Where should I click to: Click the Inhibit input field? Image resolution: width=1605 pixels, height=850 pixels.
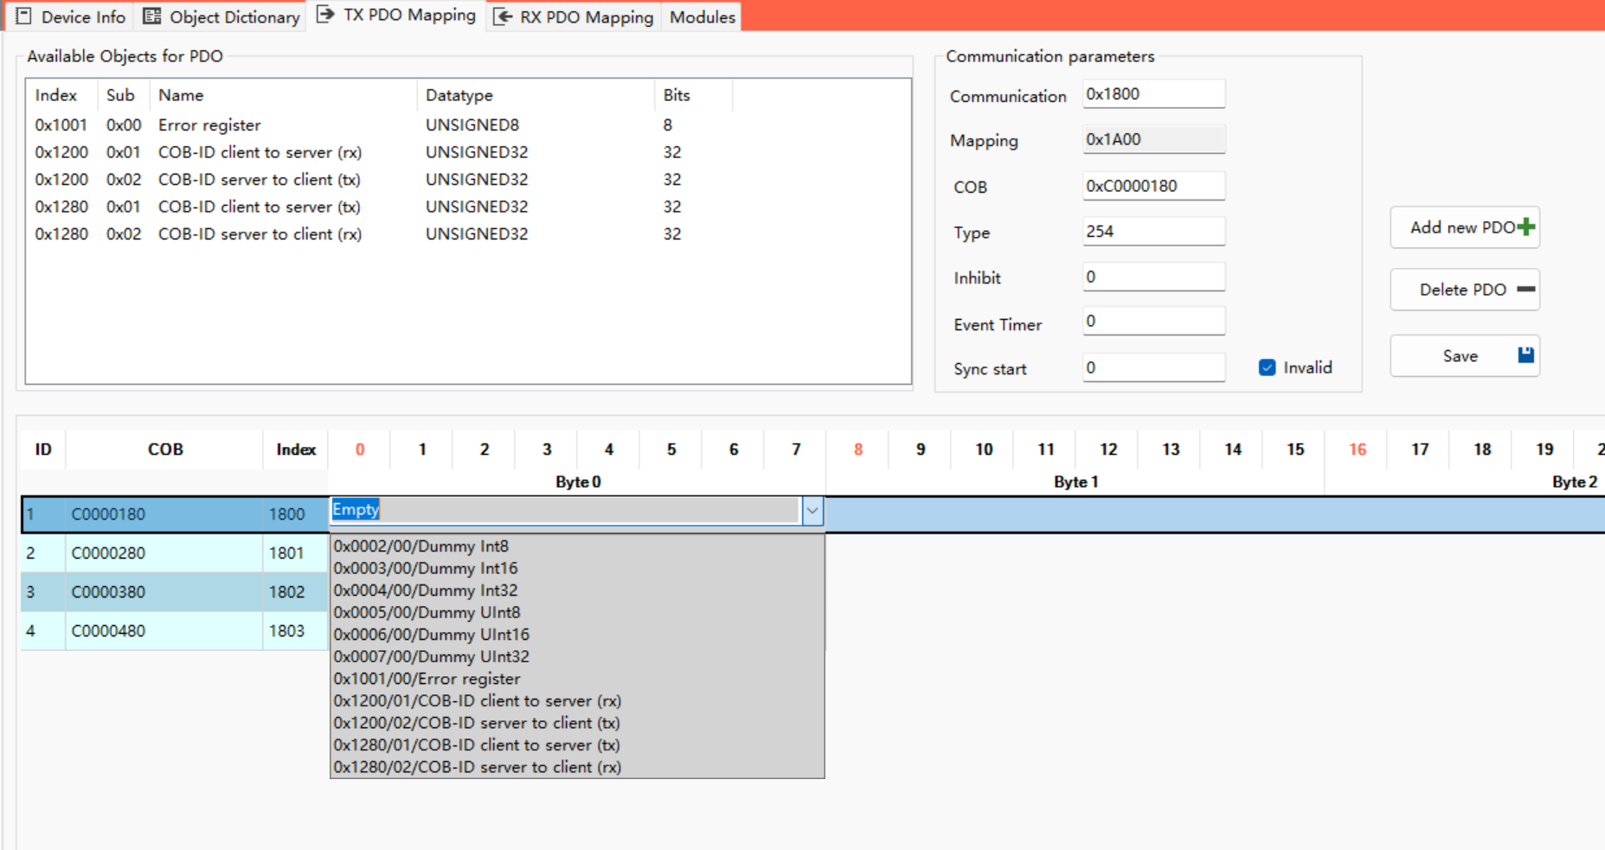(x=1153, y=277)
